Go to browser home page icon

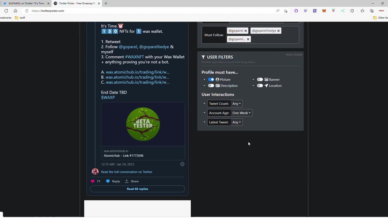(15, 11)
